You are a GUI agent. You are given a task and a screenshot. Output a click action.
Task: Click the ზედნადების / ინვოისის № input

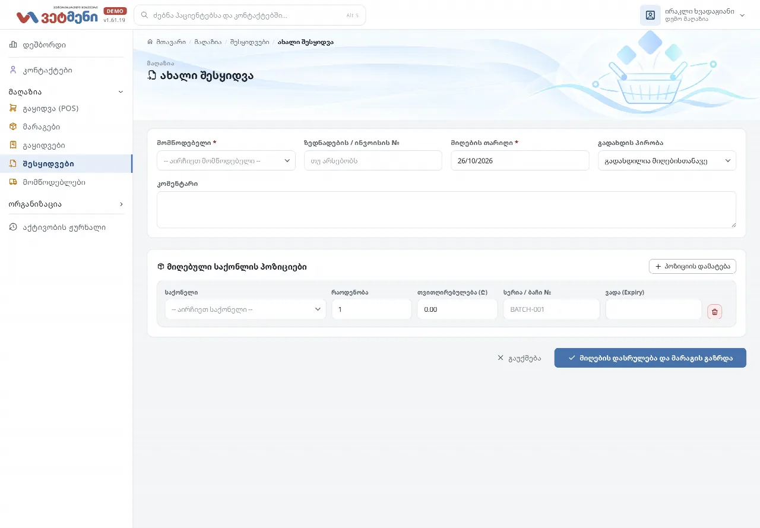pyautogui.click(x=373, y=160)
